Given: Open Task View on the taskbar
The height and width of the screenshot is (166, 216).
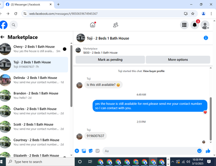Looking at the screenshot, I should point(90,162).
